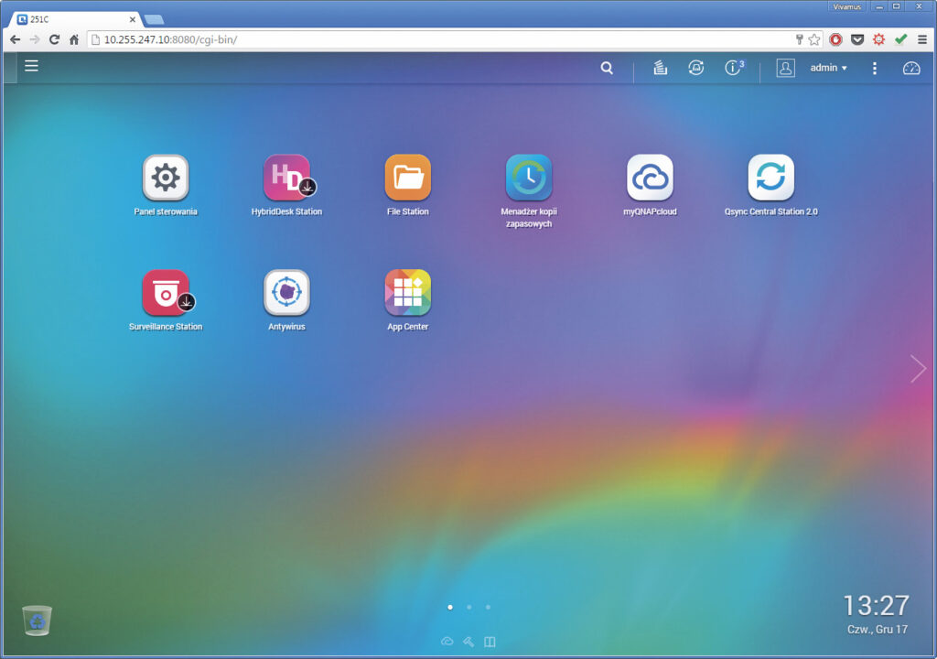The width and height of the screenshot is (937, 659).
Task: Switch to the third desktop page dot
Action: 488,607
